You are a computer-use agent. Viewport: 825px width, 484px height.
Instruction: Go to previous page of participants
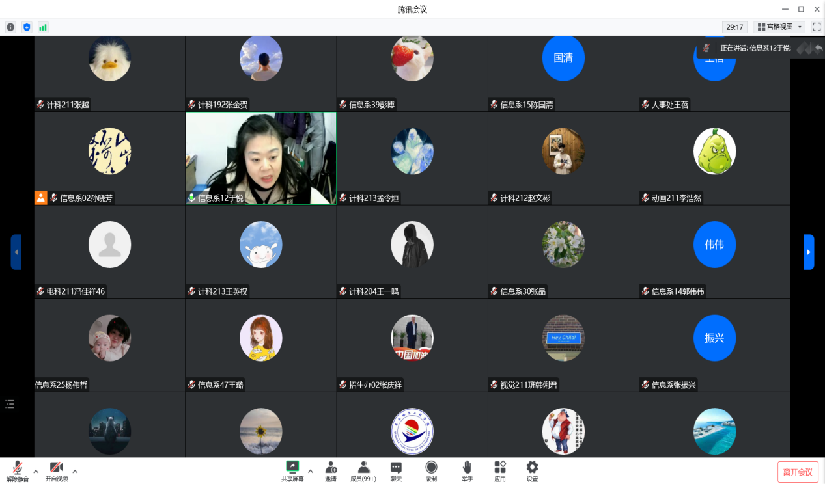click(16, 252)
